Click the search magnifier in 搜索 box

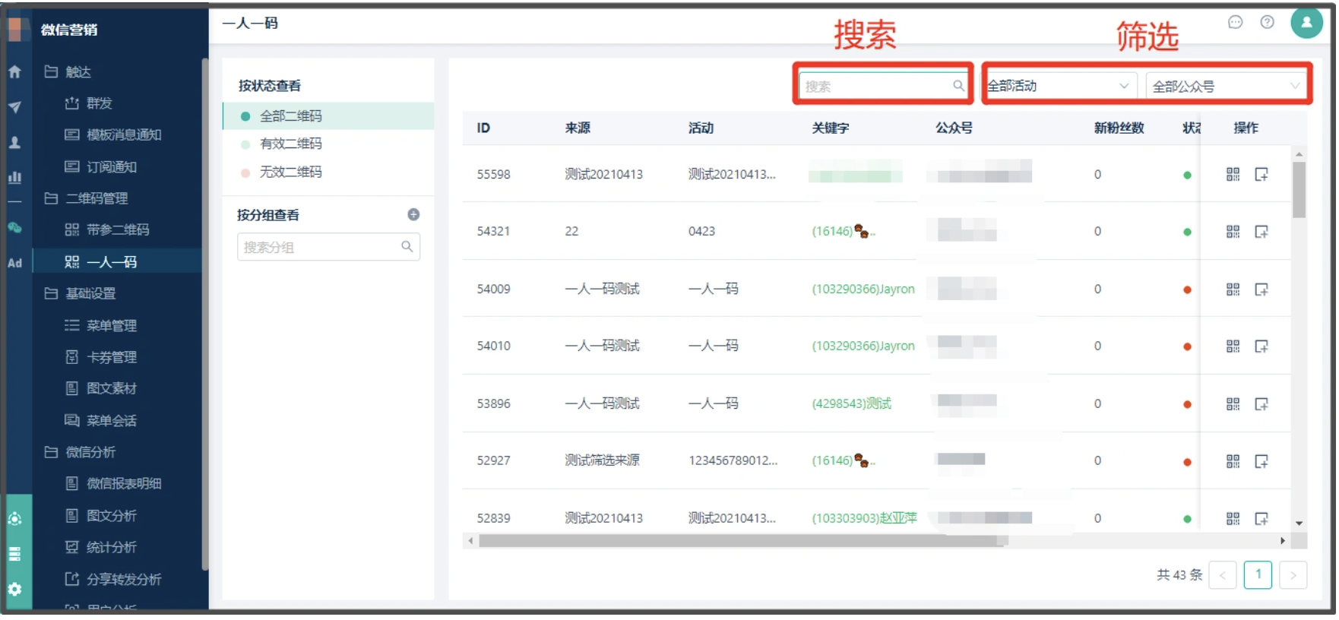point(958,86)
